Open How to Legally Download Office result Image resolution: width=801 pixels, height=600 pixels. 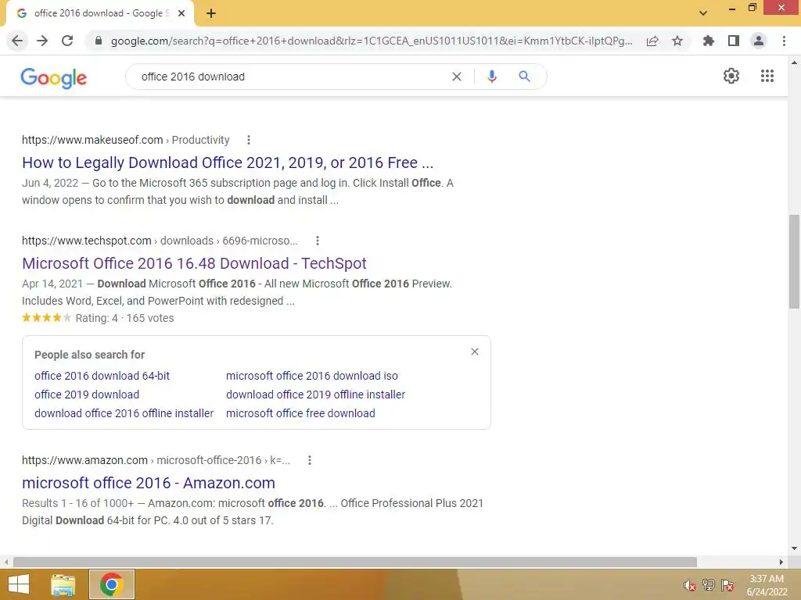[x=228, y=162]
